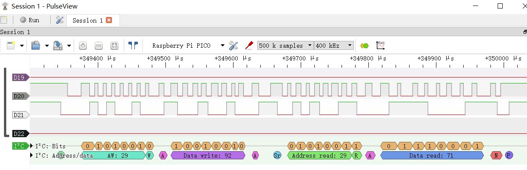Open the settings wrench icon beside Run
This screenshot has height=170, width=527.
point(60,20)
